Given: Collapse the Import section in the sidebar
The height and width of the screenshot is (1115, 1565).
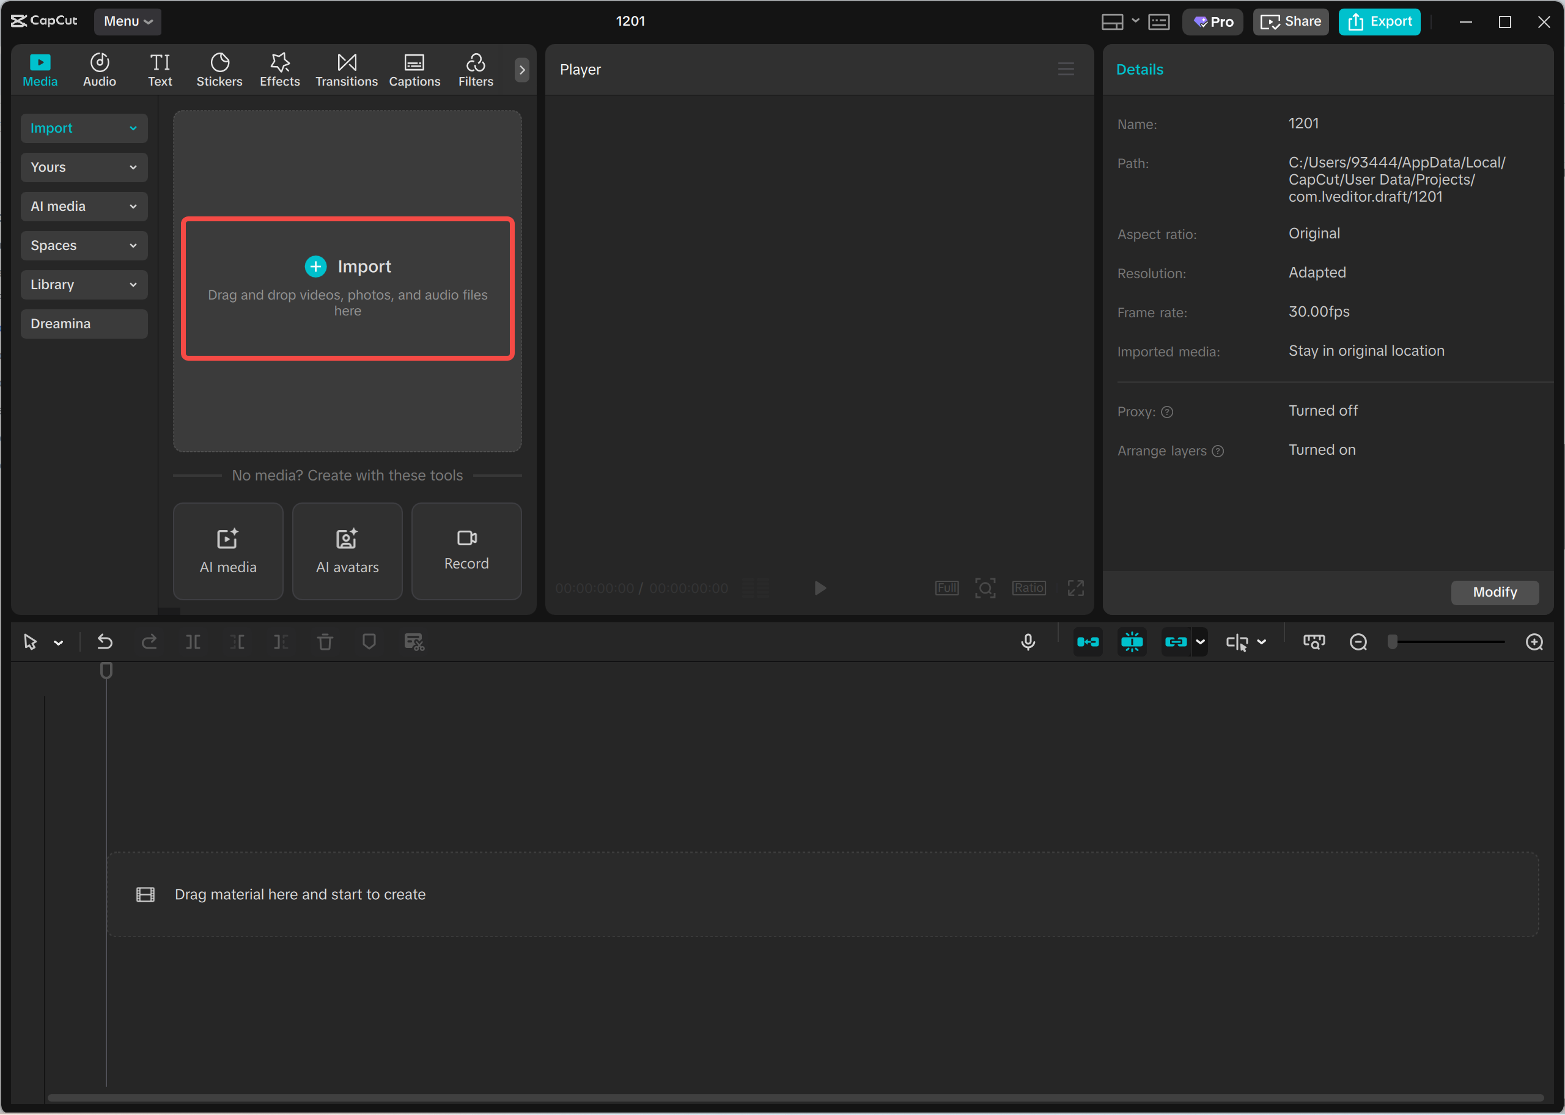Looking at the screenshot, I should coord(84,128).
